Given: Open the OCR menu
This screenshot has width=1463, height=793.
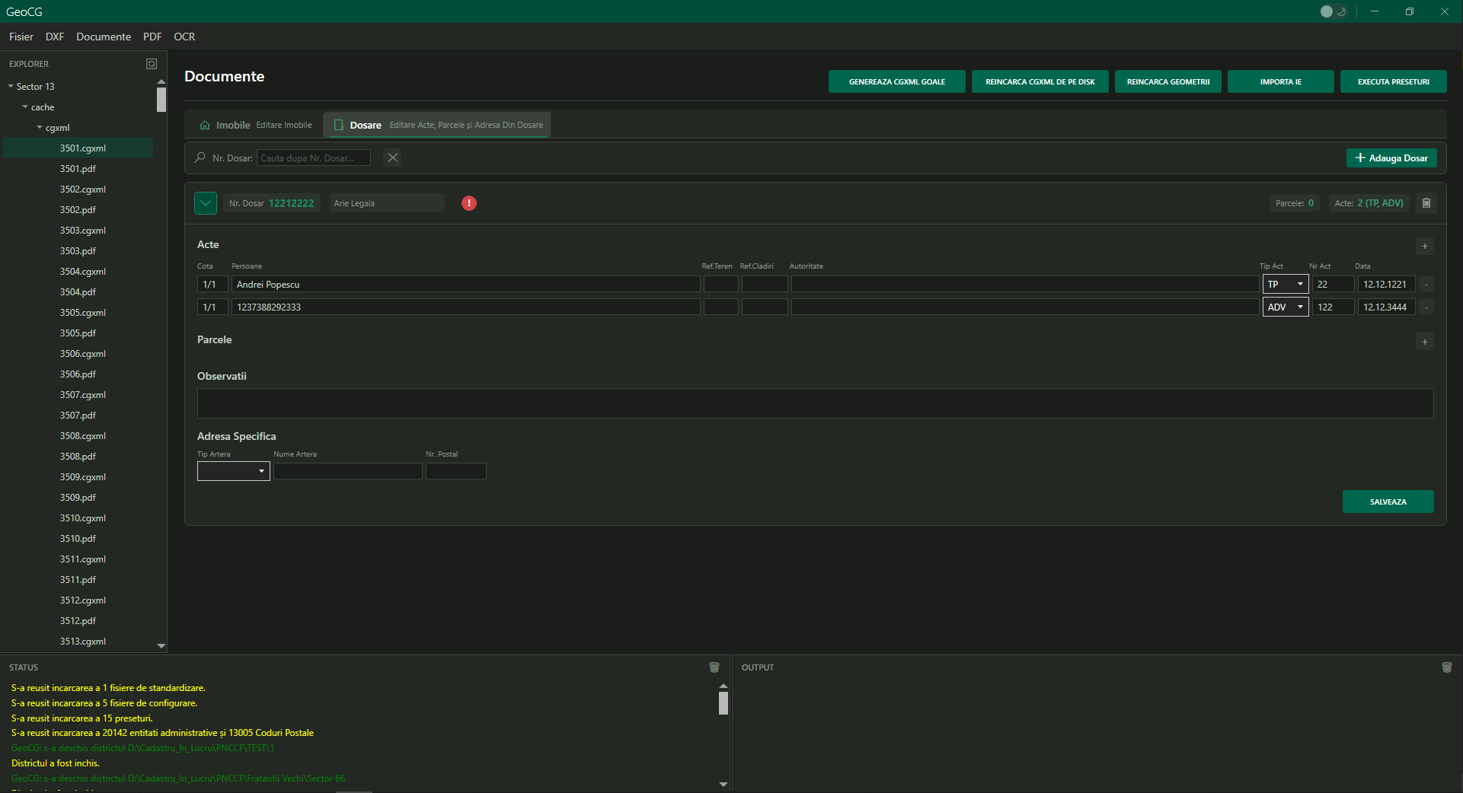Looking at the screenshot, I should click(184, 37).
